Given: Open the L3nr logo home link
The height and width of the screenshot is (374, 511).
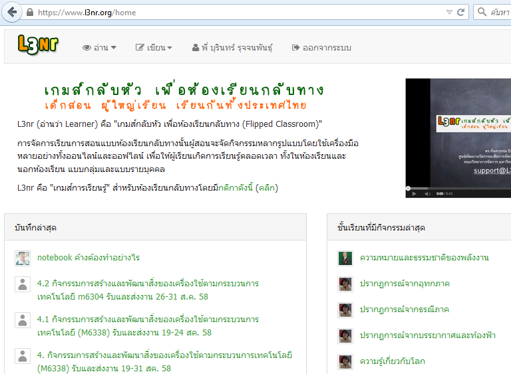Looking at the screenshot, I should pos(38,45).
